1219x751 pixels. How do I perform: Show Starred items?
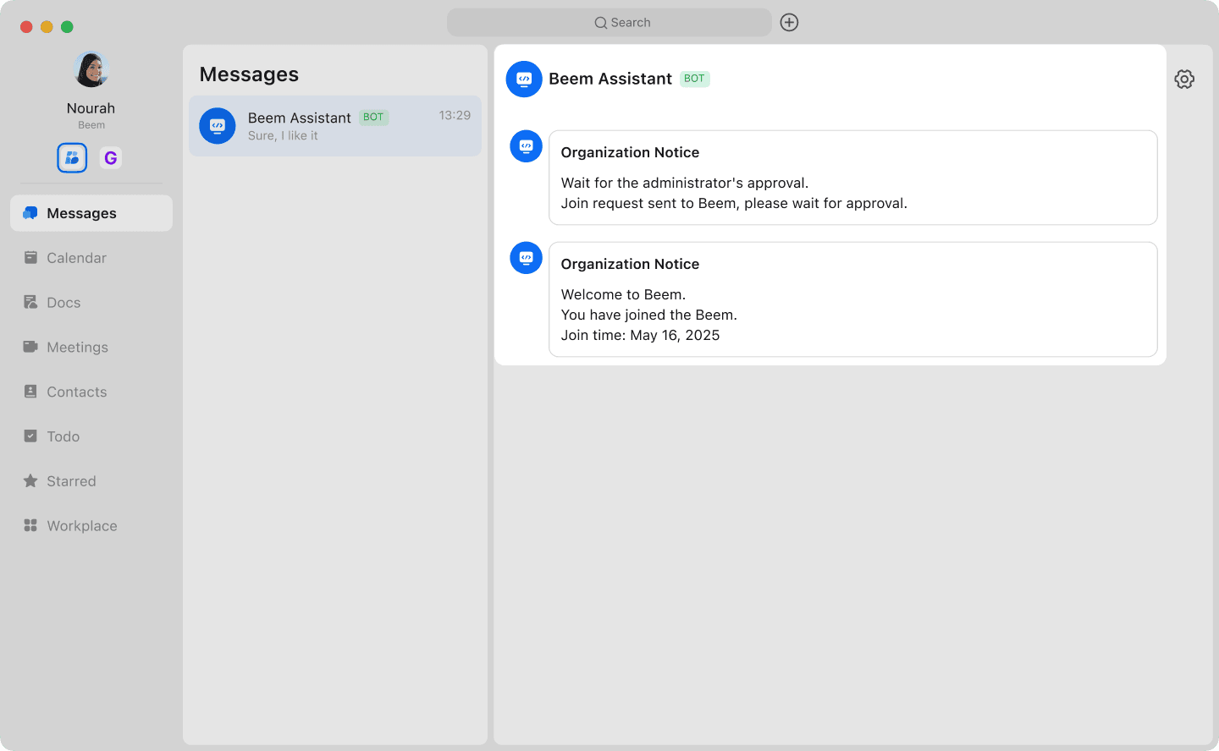coord(71,481)
